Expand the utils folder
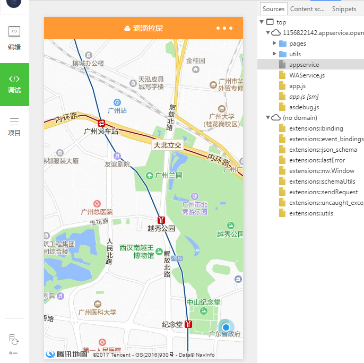364x363 pixels. pos(274,54)
